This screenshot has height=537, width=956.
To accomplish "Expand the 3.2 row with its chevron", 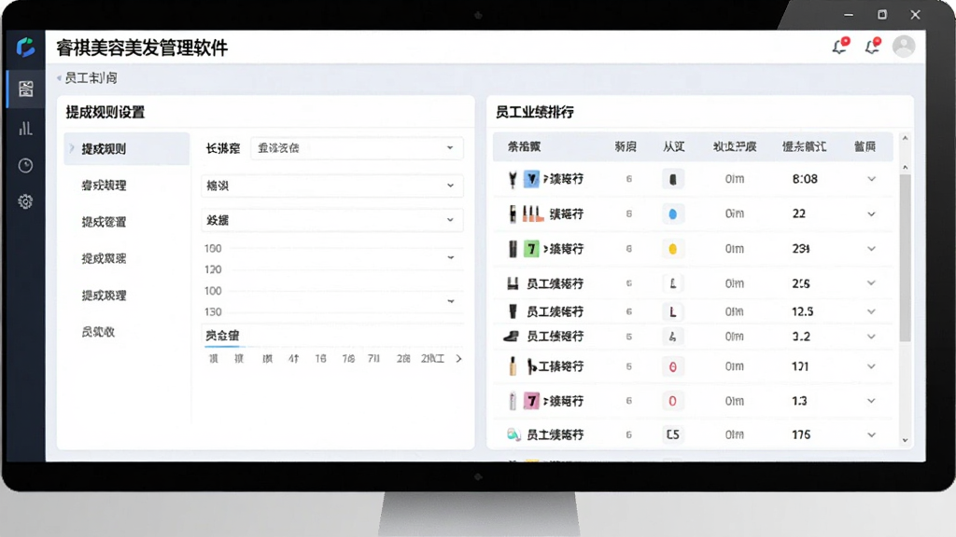I will click(x=871, y=336).
